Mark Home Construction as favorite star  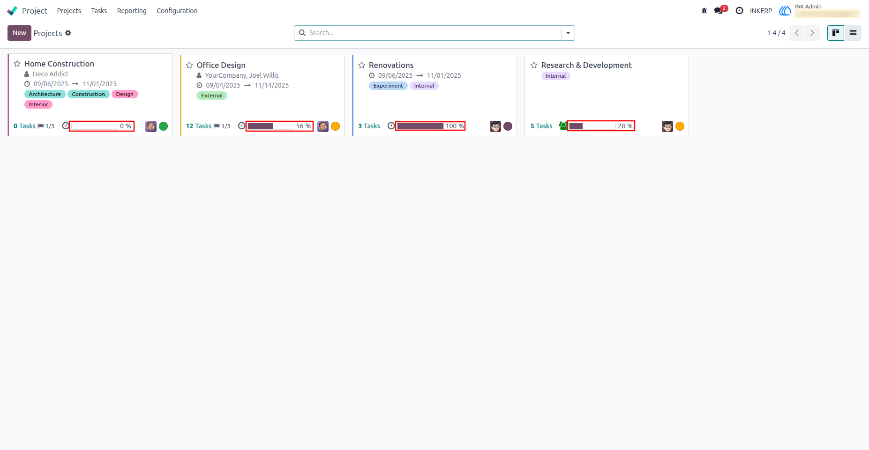tap(17, 64)
